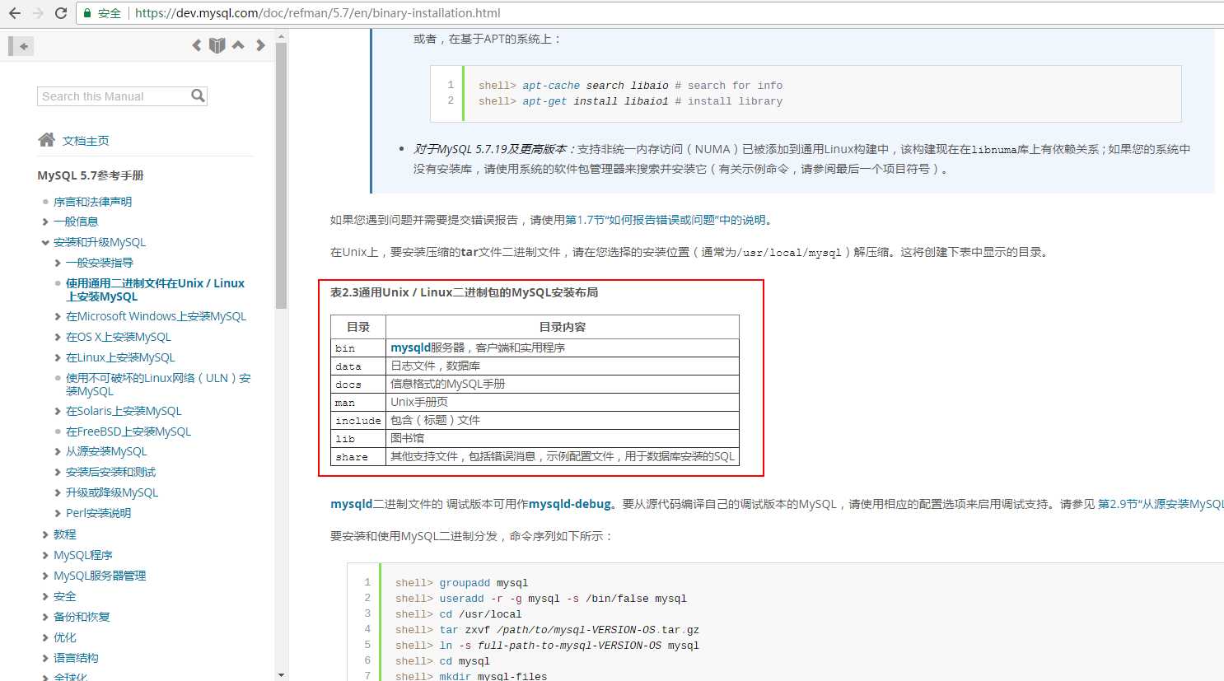Click the apt-get install libaio1 line
This screenshot has width=1224, height=681.
point(630,101)
